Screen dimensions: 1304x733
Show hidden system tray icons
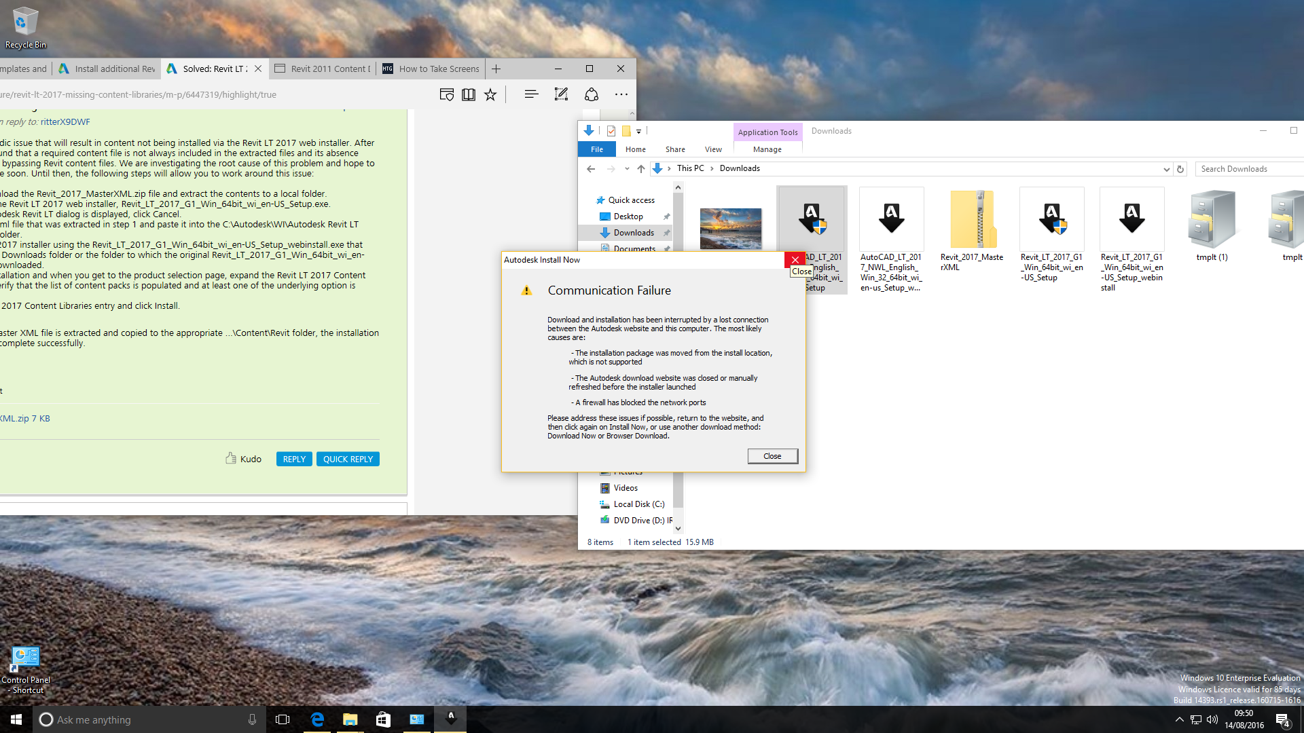pos(1179,719)
